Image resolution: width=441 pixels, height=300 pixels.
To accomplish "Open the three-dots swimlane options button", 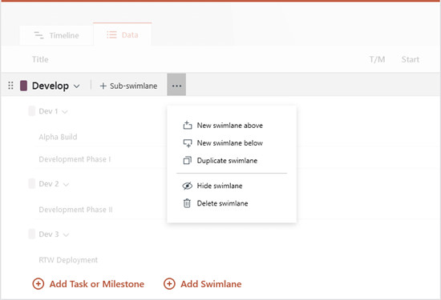I will (176, 85).
